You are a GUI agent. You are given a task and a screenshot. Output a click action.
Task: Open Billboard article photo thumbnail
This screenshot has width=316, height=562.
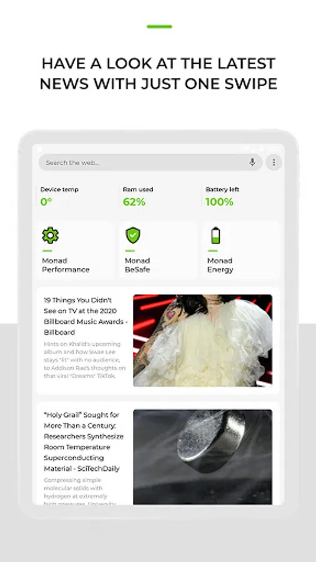202,340
